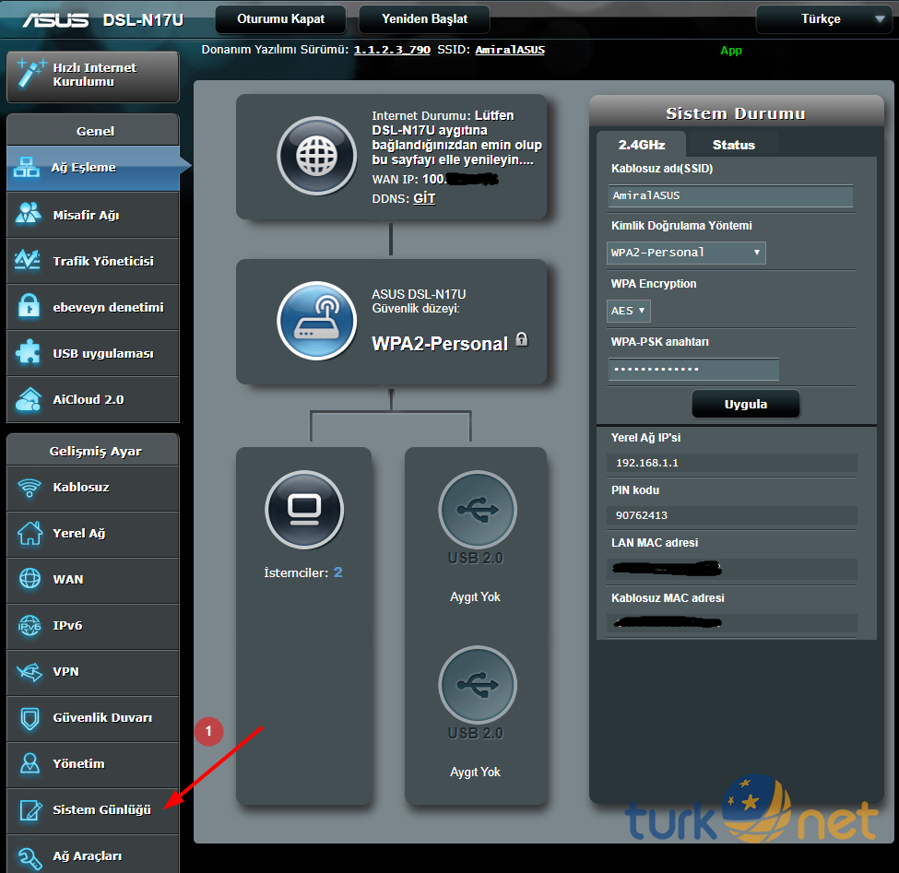Open the AmiralASUS SSID link
899x873 pixels.
pos(510,50)
